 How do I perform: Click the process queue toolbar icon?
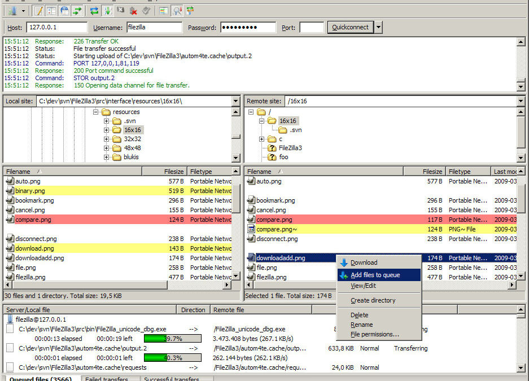coord(107,10)
